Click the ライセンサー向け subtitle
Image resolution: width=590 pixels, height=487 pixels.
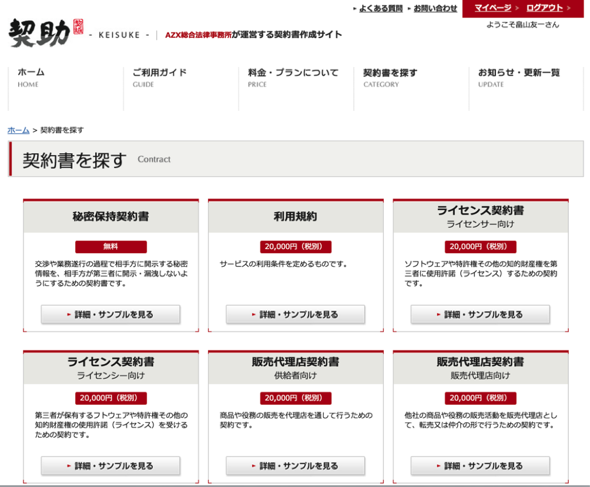point(481,224)
